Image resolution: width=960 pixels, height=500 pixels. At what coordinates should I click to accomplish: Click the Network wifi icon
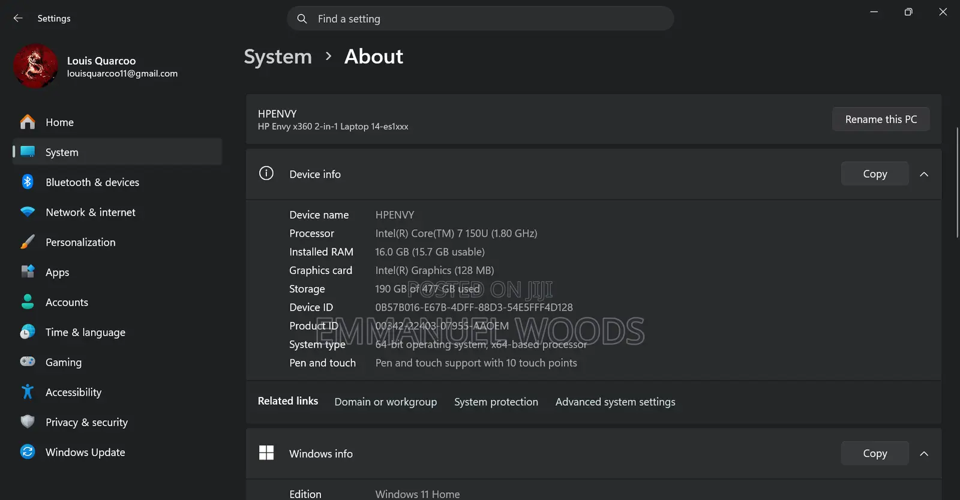[28, 212]
